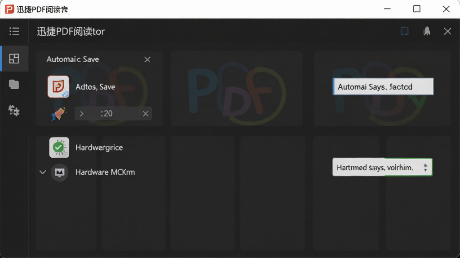460x258 pixels.
Task: Close the PDF reader window
Action: 446,9
